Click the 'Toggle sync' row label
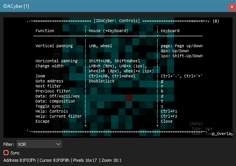Image resolution: width=236 pixels, height=166 pixels. click(48, 106)
